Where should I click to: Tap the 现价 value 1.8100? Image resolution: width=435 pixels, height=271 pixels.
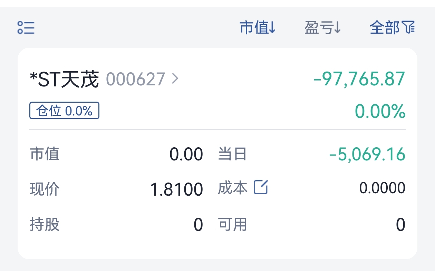(x=176, y=189)
